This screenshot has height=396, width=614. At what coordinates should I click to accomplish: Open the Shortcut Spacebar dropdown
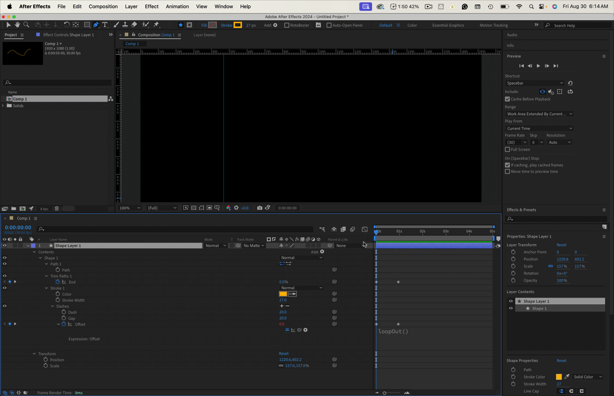(x=534, y=83)
